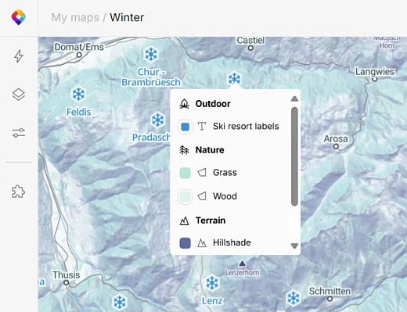The width and height of the screenshot is (407, 312).
Task: Select the Wood layer
Action: pyautogui.click(x=225, y=196)
